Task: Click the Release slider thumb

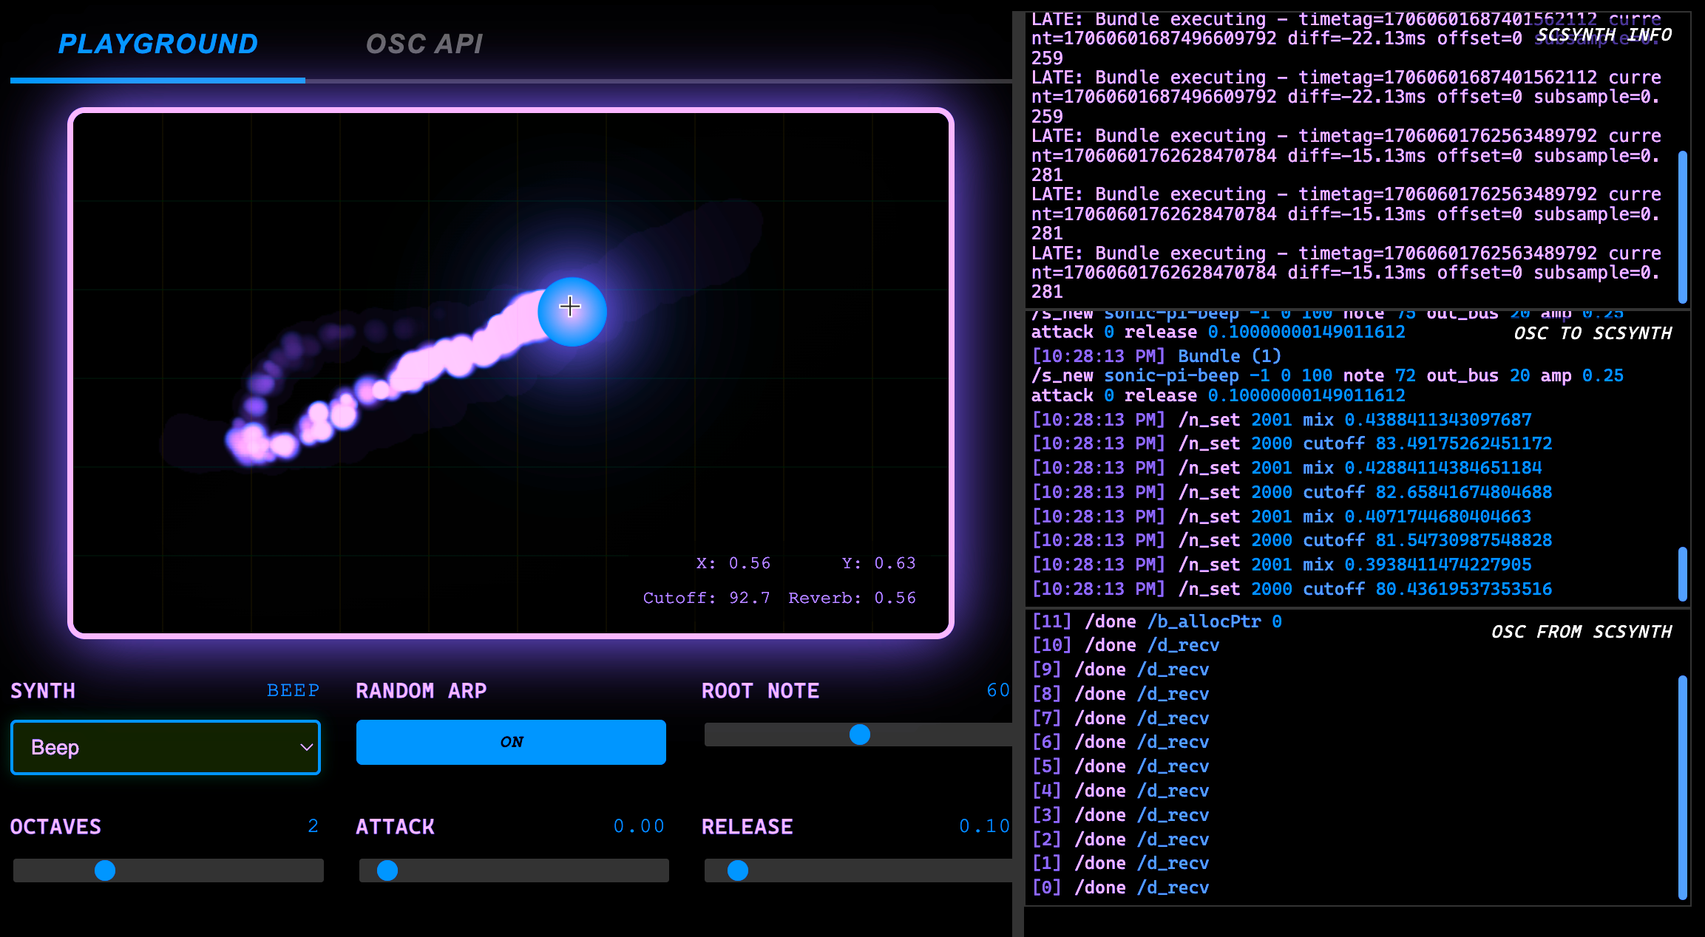Action: 737,870
